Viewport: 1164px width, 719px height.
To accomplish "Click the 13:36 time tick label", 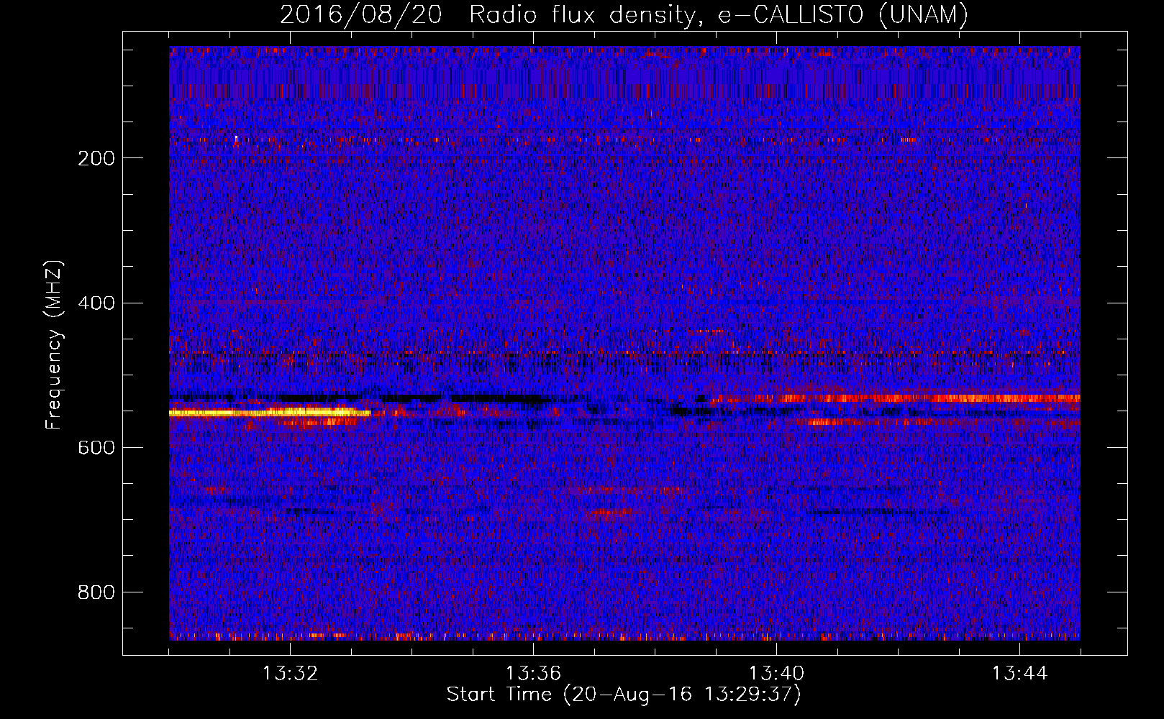I will (533, 674).
